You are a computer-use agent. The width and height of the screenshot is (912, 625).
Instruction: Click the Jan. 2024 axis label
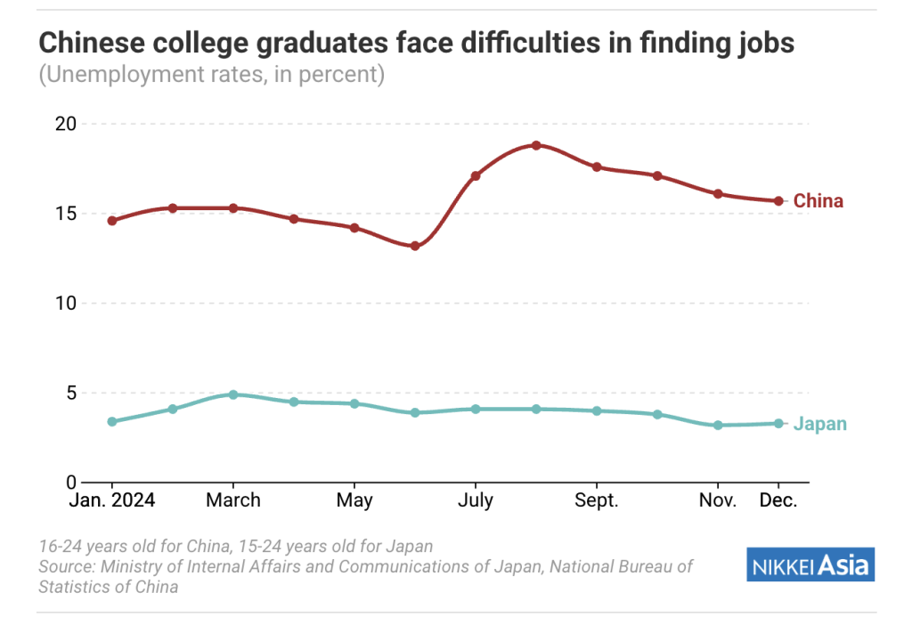point(112,500)
